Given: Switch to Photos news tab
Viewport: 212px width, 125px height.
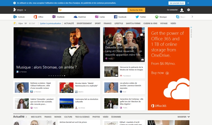Looking at the screenshot, I should click(x=96, y=117).
